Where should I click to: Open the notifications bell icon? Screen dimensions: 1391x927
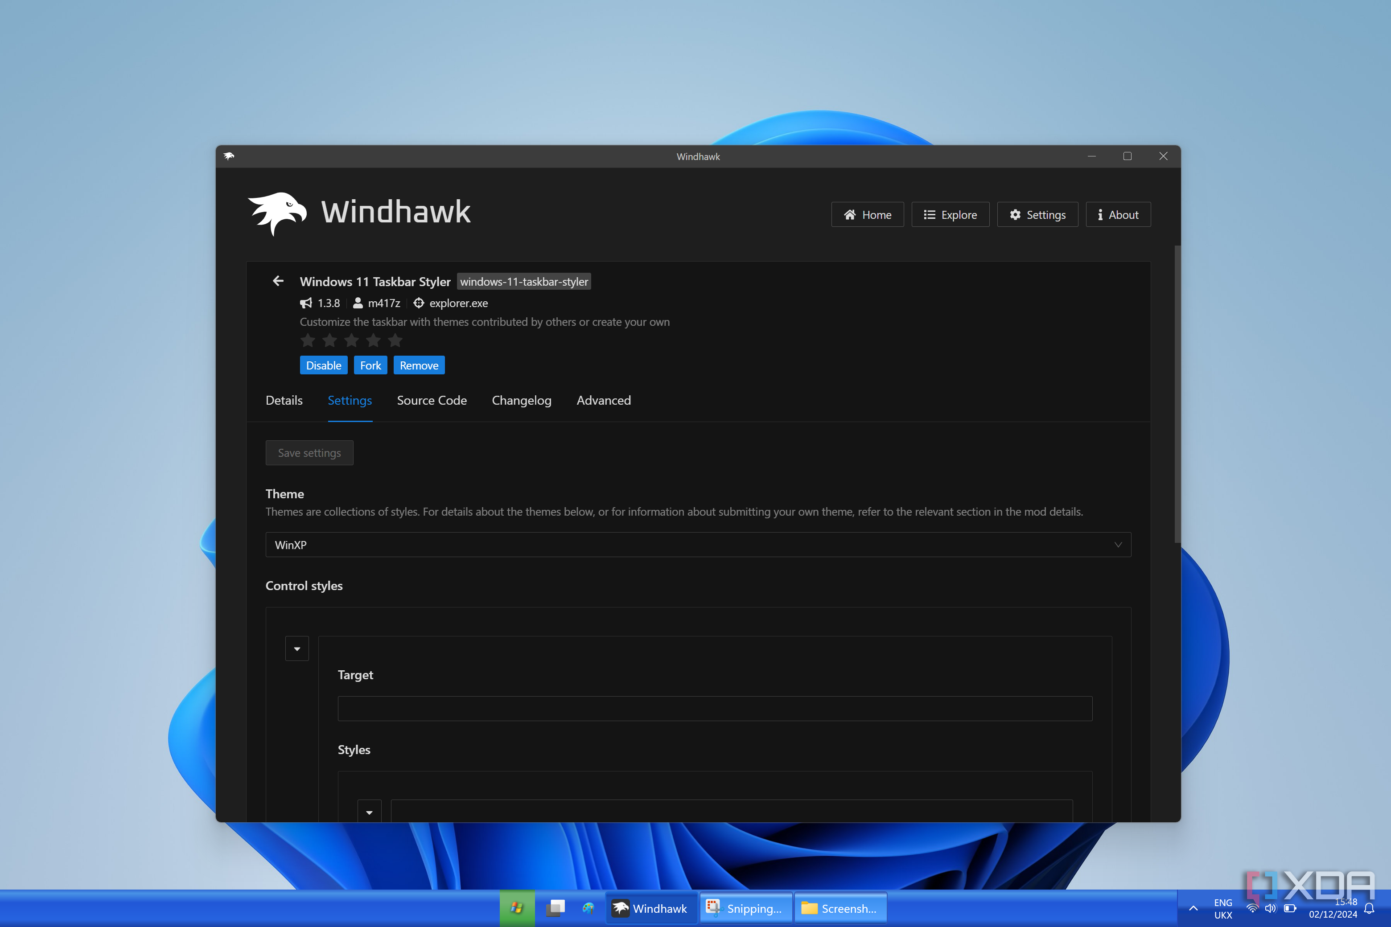(1369, 909)
